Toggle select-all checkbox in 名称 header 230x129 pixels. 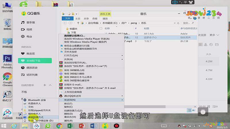click(101, 28)
